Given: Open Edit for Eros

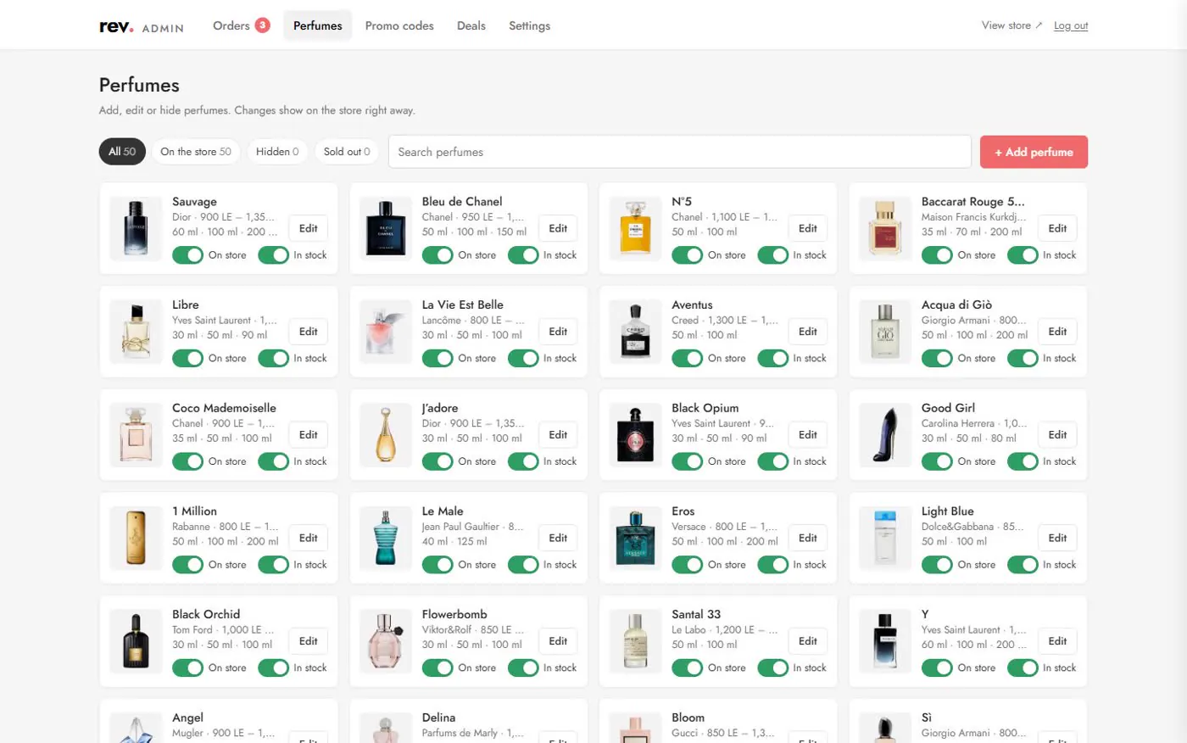Looking at the screenshot, I should (x=808, y=538).
